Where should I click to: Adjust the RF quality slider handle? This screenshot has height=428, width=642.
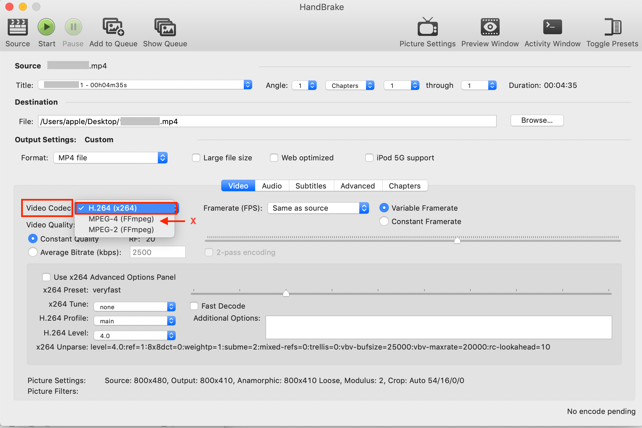click(457, 240)
